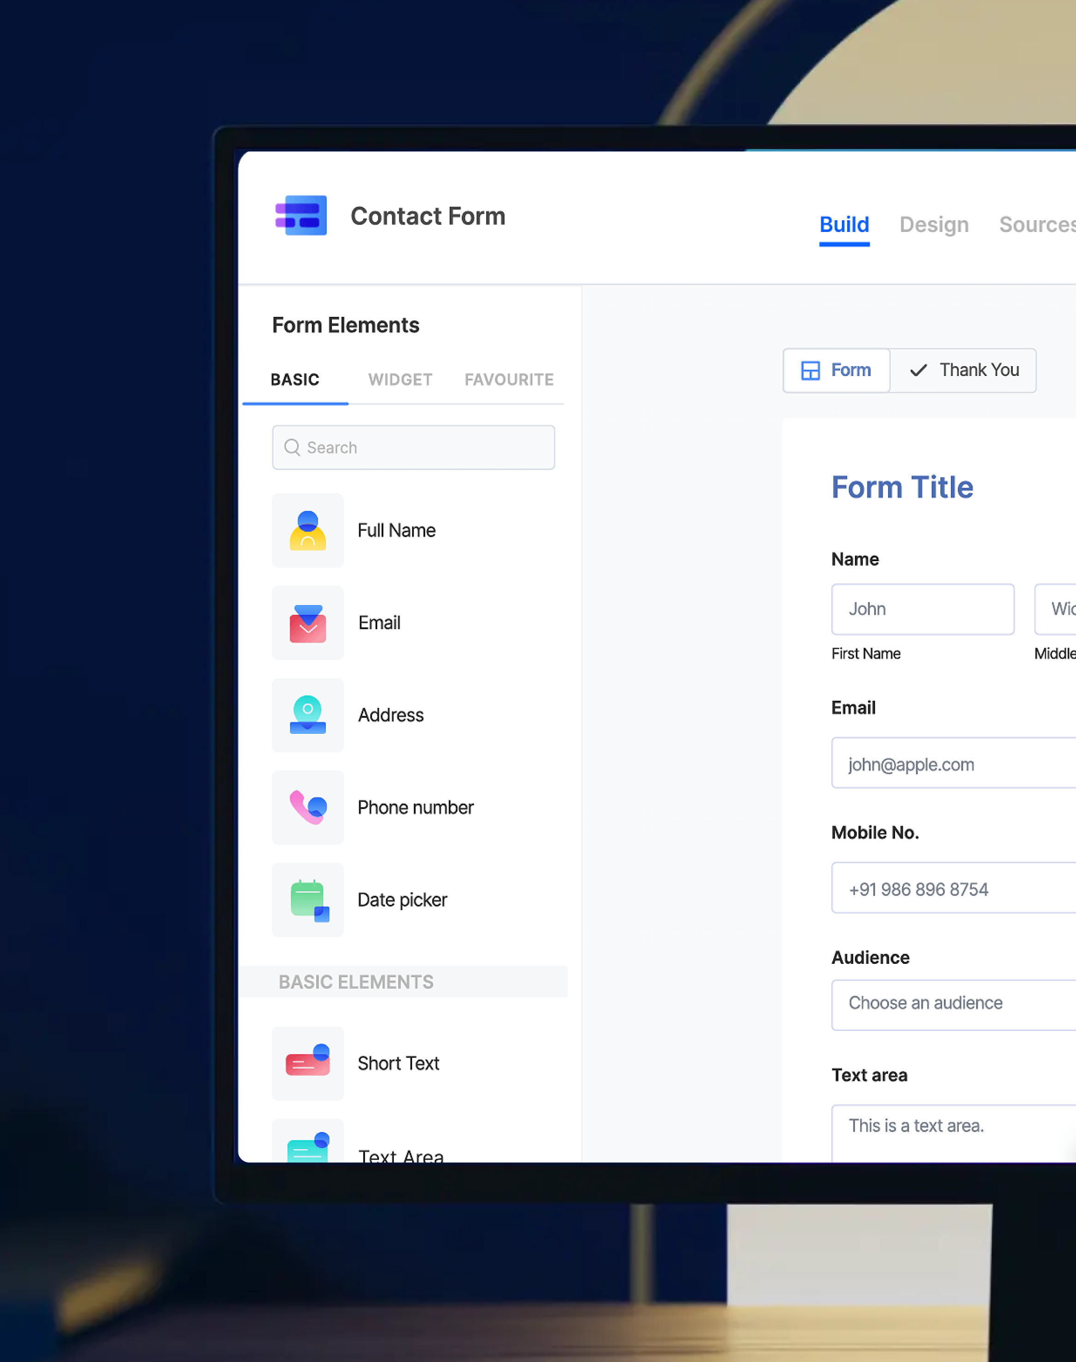This screenshot has width=1076, height=1362.
Task: Click the Form Title heading
Action: pos(902,487)
